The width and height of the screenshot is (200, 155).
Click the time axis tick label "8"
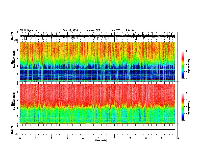click(x=146, y=138)
